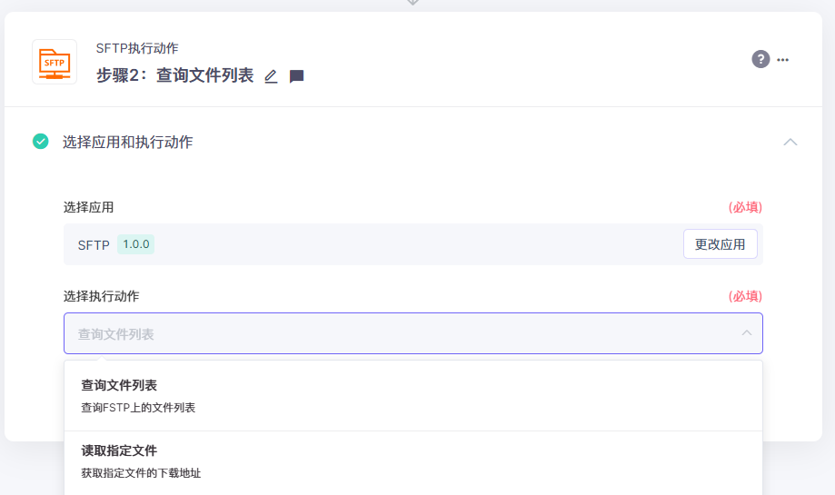The image size is (835, 495).
Task: Click the 选择执行动作 dropdown input field
Action: [x=400, y=333]
